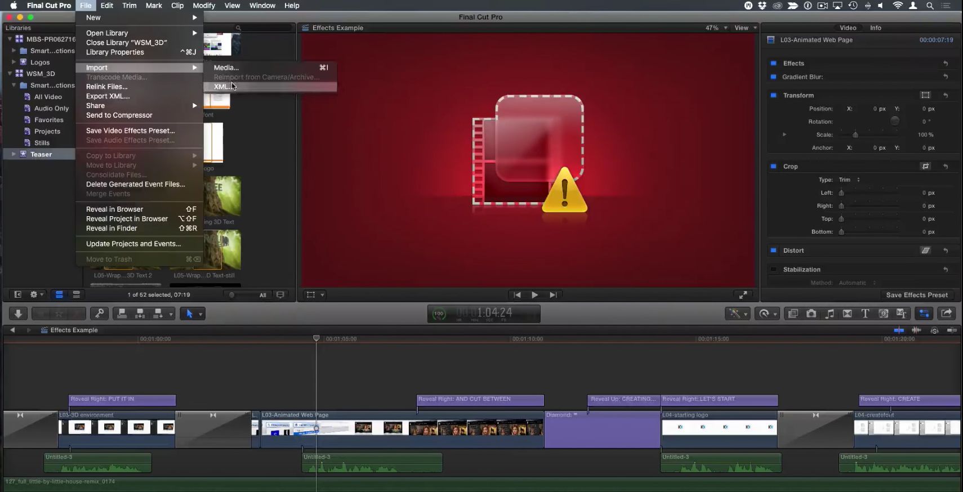
Task: Switch to the Info inspector tab
Action: [x=875, y=28]
